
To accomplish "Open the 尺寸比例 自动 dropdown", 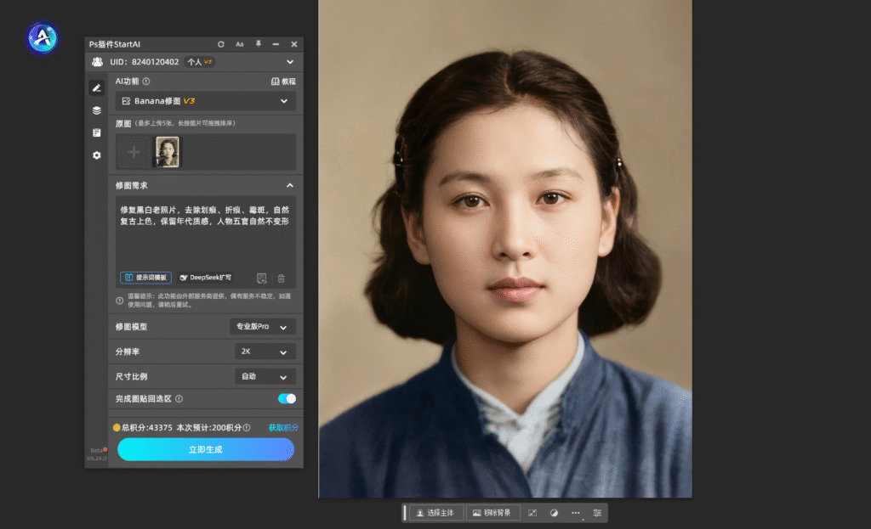I will [265, 376].
